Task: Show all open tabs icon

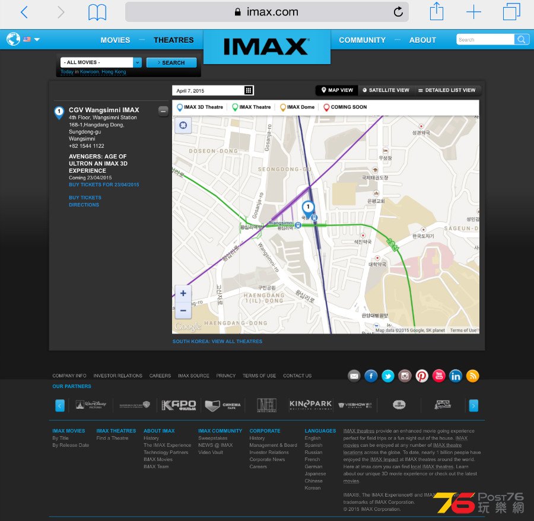Action: (x=511, y=12)
